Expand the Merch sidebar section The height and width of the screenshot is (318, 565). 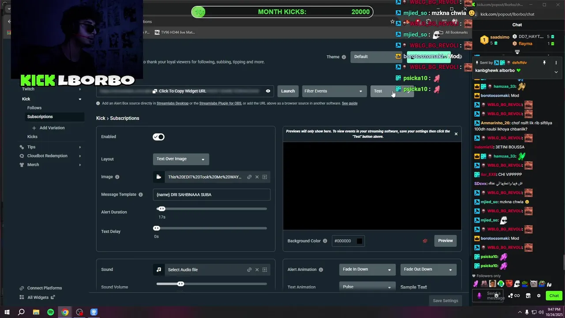click(x=80, y=165)
